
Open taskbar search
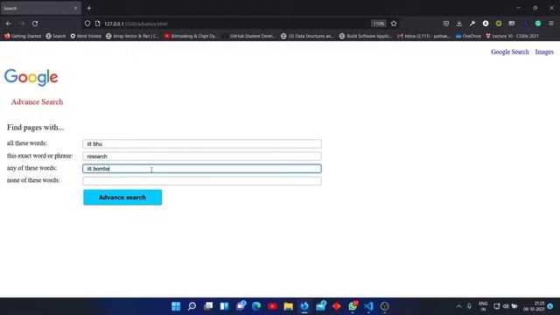coord(192,306)
